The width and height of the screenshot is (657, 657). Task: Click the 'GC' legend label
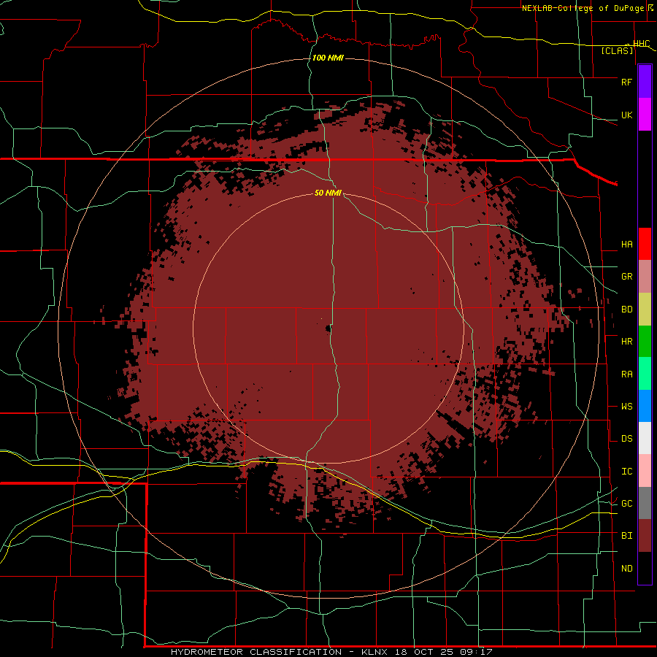point(626,504)
